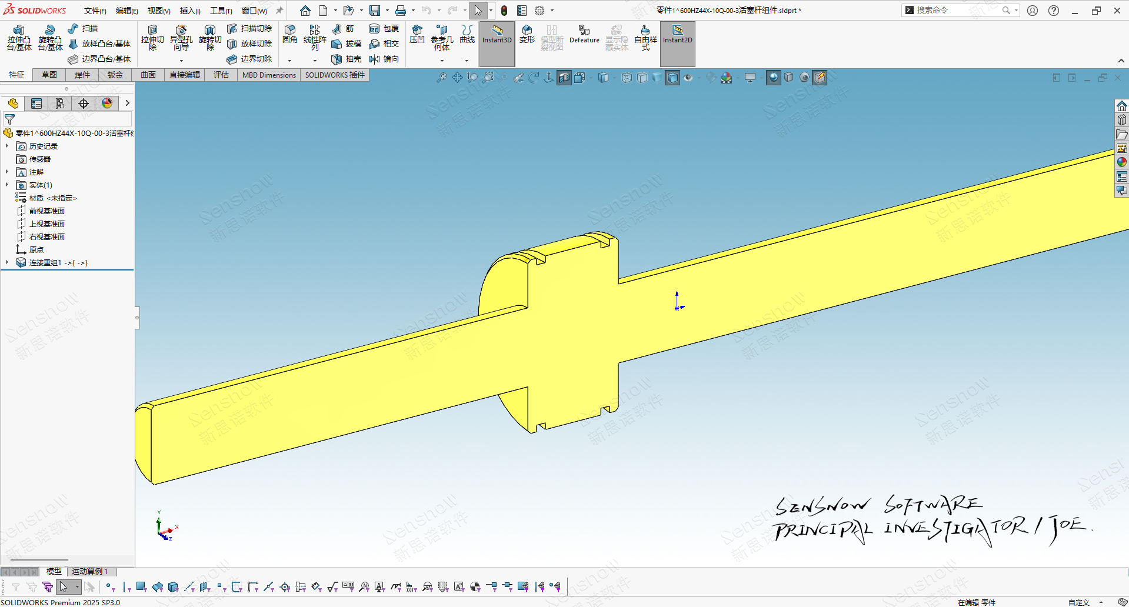Expand the 历史记录 tree node
The image size is (1129, 607).
7,146
